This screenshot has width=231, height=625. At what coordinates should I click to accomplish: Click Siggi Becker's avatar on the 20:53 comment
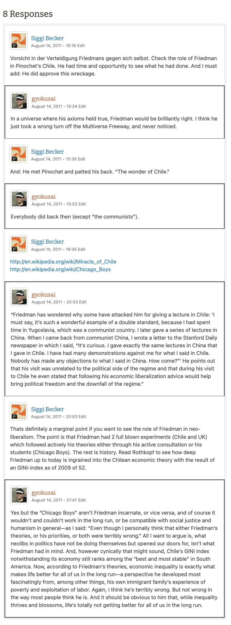[x=19, y=412]
